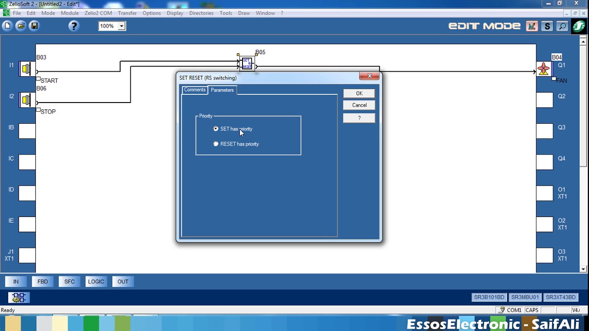
Task: Click the SR3XT43BD module label
Action: (x=560, y=297)
